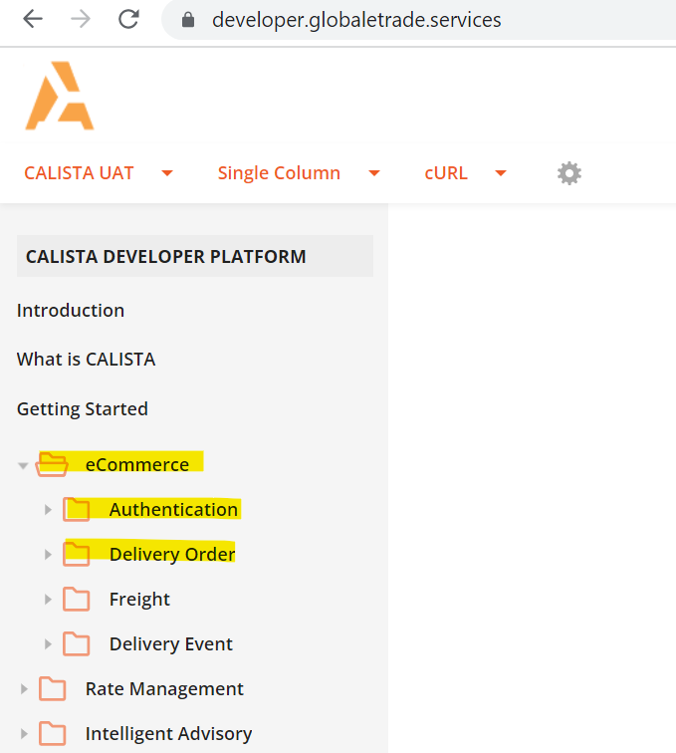Click the Delivery Event folder icon

[76, 643]
